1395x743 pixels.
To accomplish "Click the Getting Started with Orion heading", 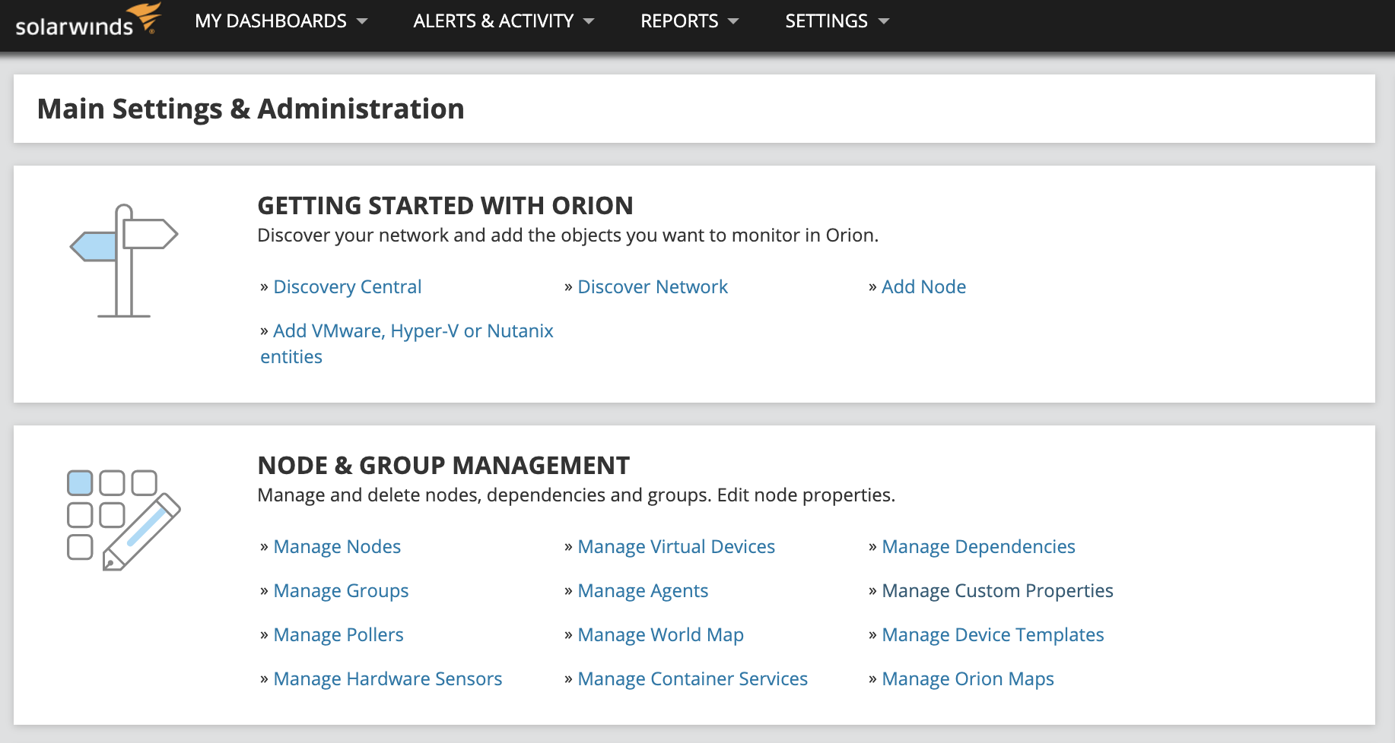I will click(445, 205).
